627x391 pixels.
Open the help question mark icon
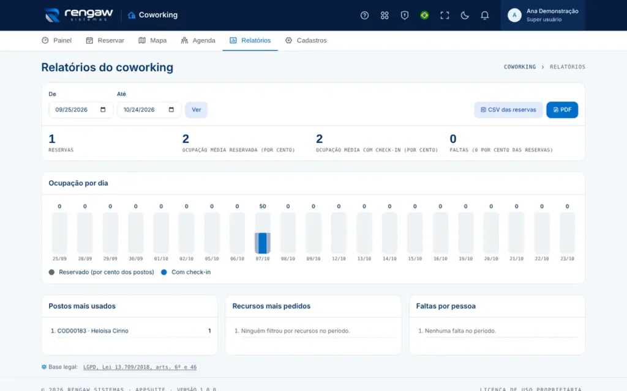(364, 15)
